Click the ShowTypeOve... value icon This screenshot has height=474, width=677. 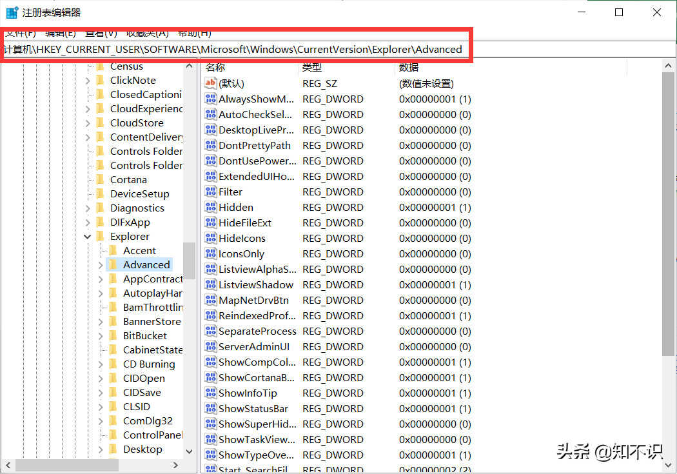tap(211, 455)
